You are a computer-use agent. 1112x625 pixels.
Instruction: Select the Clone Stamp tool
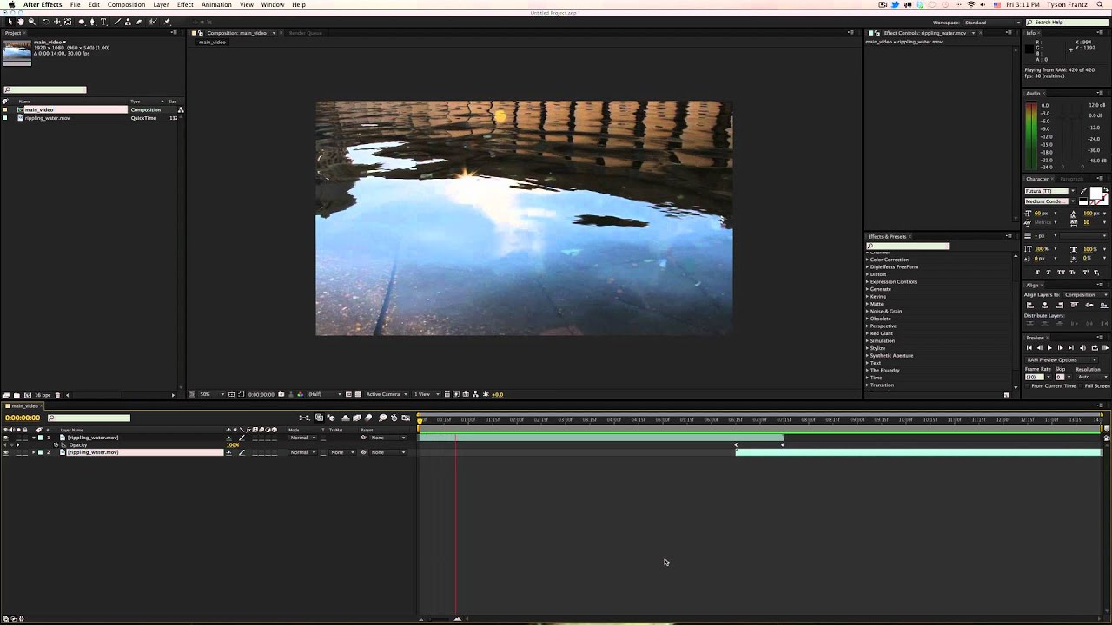pos(128,22)
